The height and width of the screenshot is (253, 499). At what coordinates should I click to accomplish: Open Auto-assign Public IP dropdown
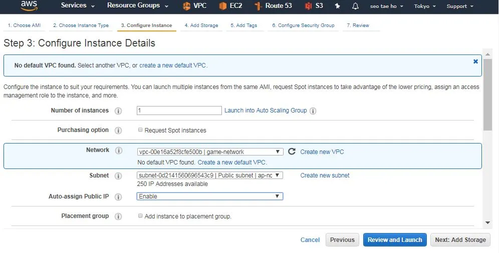tap(210, 196)
